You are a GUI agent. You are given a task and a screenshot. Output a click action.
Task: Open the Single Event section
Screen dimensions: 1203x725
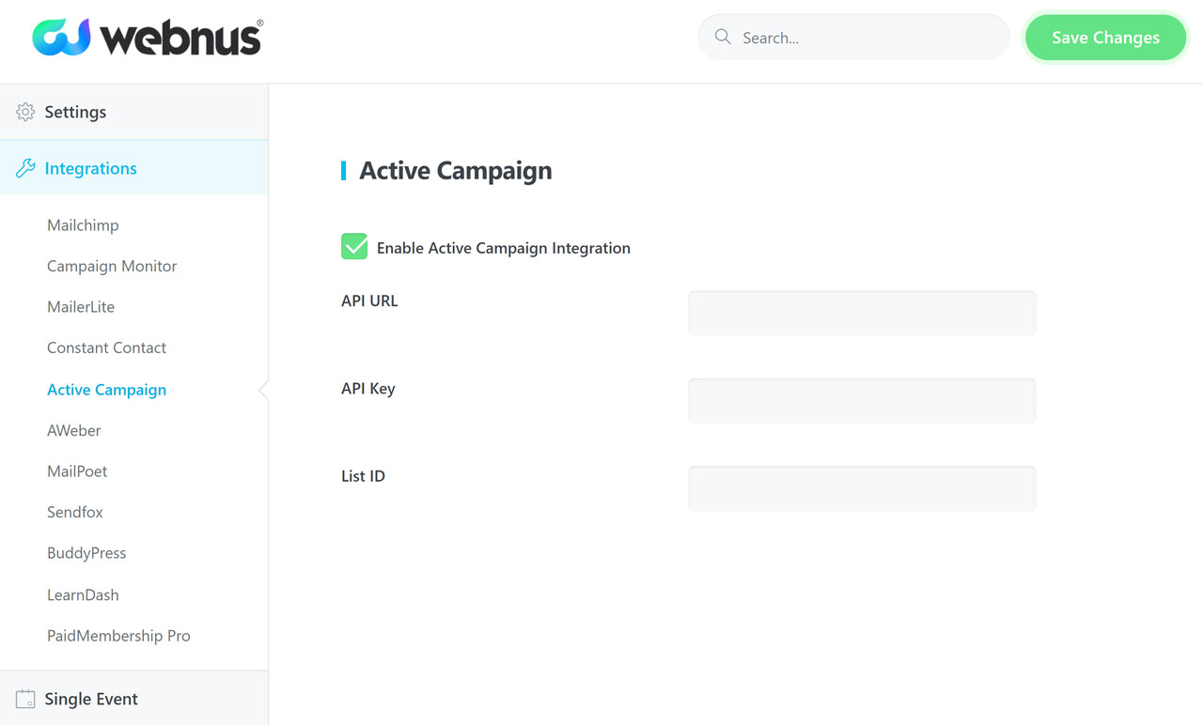pyautogui.click(x=133, y=698)
